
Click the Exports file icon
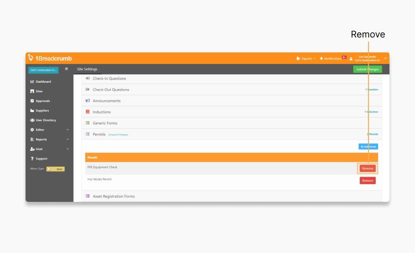click(298, 58)
